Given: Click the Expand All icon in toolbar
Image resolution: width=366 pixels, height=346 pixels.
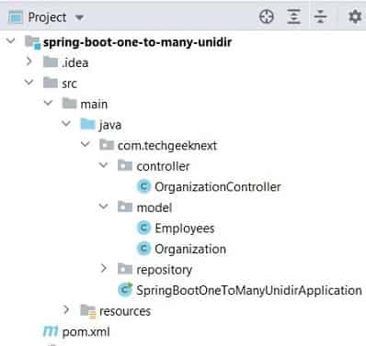Looking at the screenshot, I should point(293,17).
